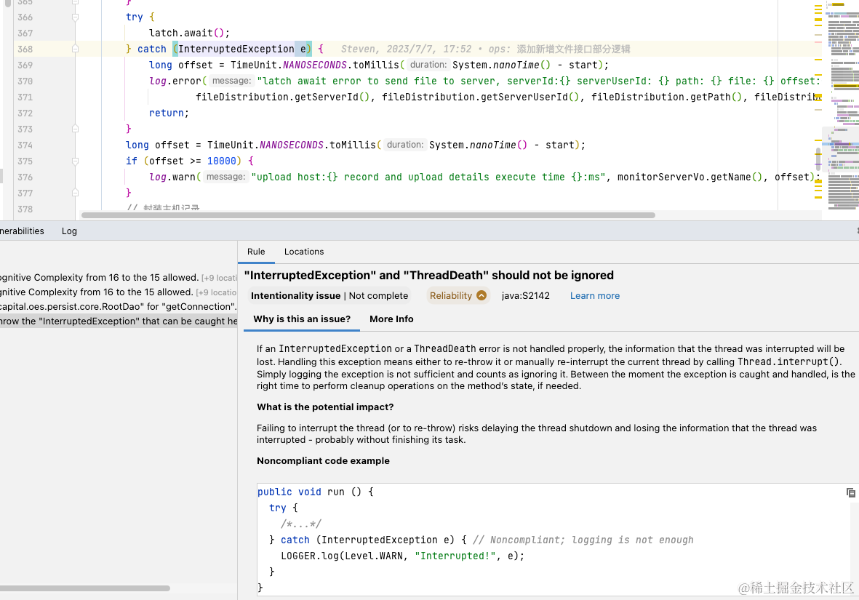859x600 pixels.
Task: Click the 'Noncompliant code example' heading
Action: coord(323,461)
